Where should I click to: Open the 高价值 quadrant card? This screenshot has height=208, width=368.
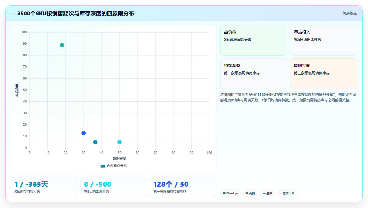254,40
